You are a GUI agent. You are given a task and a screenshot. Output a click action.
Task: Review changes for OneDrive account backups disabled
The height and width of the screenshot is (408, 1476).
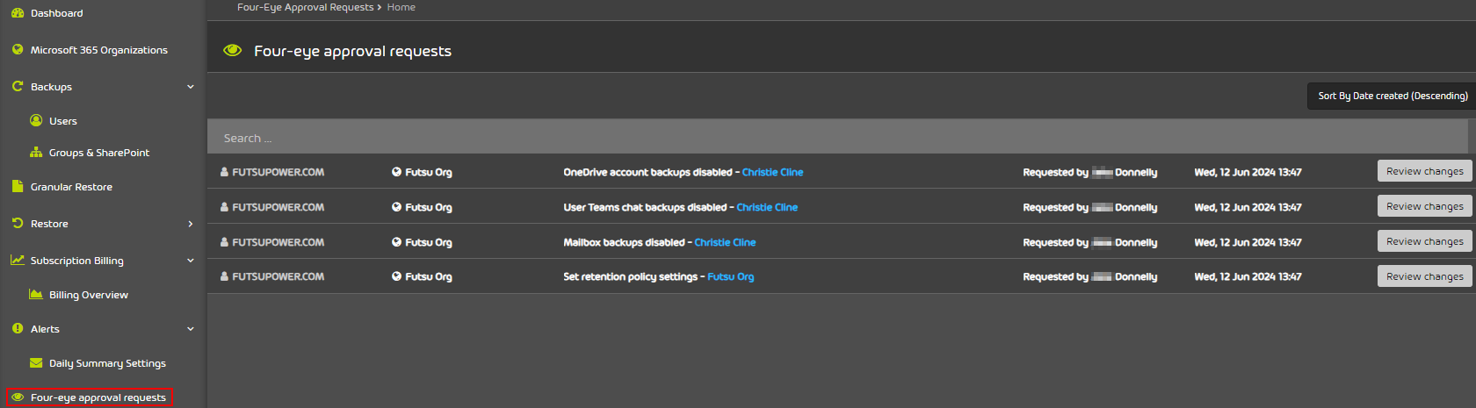(x=1424, y=171)
